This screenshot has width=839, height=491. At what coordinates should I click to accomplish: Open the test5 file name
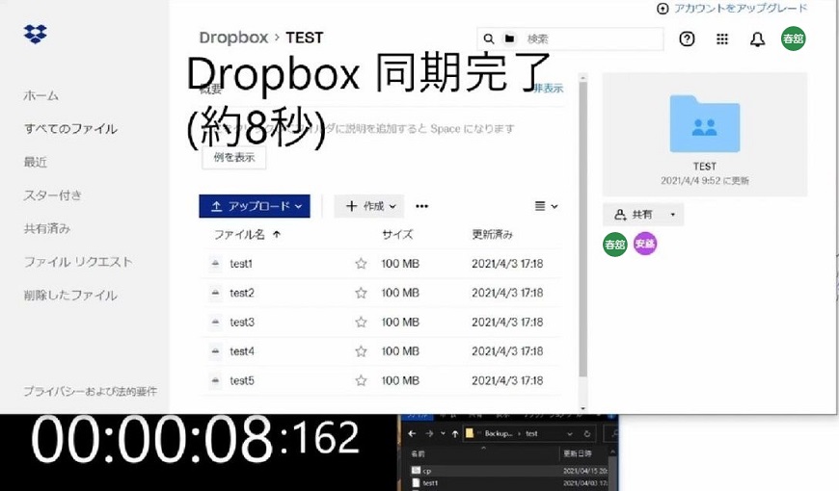(242, 381)
